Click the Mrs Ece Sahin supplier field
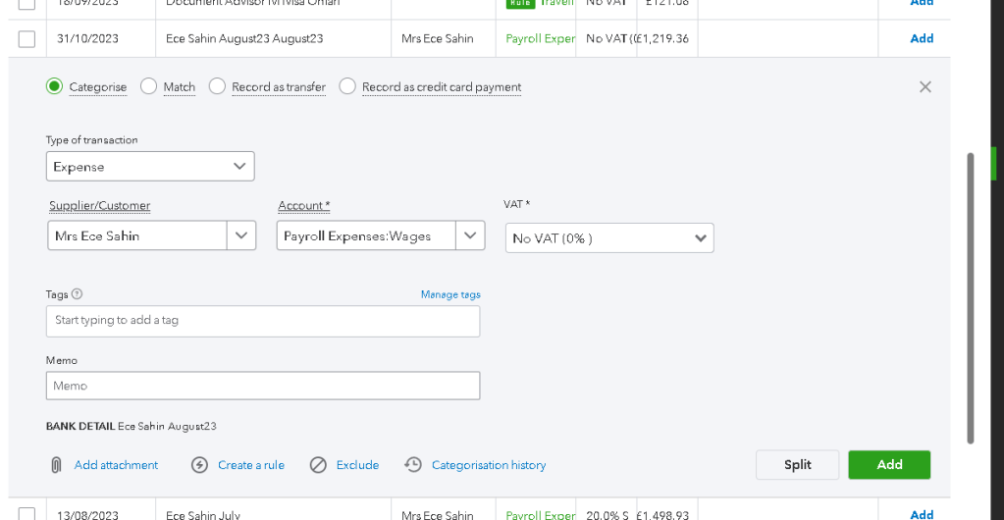The height and width of the screenshot is (520, 1004). coord(137,235)
